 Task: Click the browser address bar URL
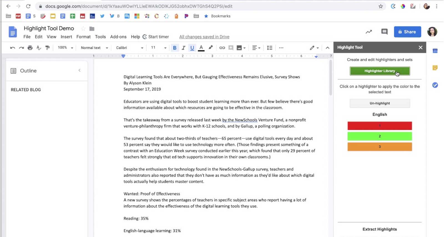139,6
